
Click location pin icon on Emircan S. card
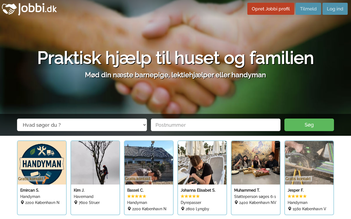[22, 203]
